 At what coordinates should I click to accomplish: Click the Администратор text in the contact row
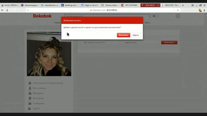[x=130, y=43]
